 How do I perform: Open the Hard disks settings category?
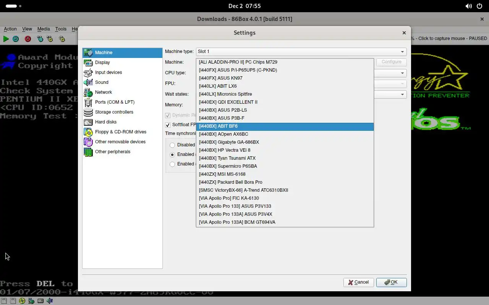122,122
